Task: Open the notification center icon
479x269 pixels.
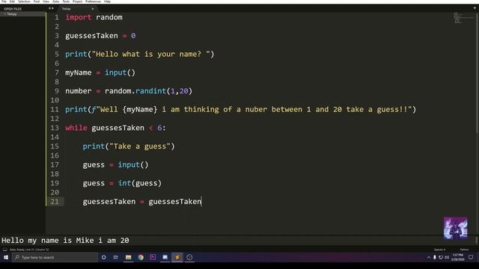Action: point(471,257)
